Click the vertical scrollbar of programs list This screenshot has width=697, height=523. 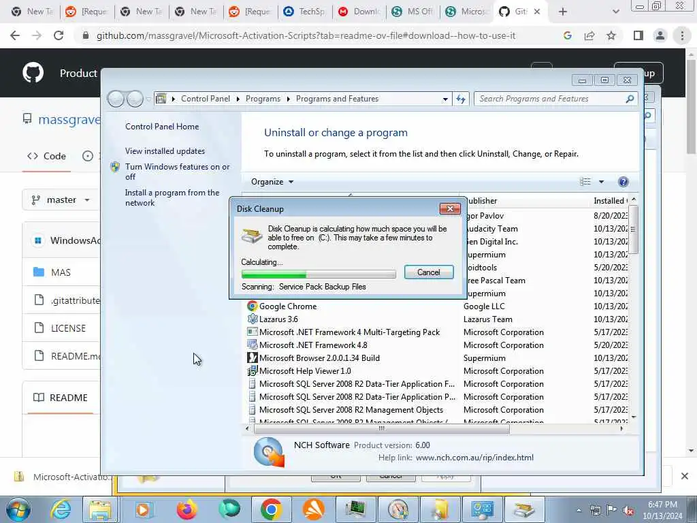(634, 229)
